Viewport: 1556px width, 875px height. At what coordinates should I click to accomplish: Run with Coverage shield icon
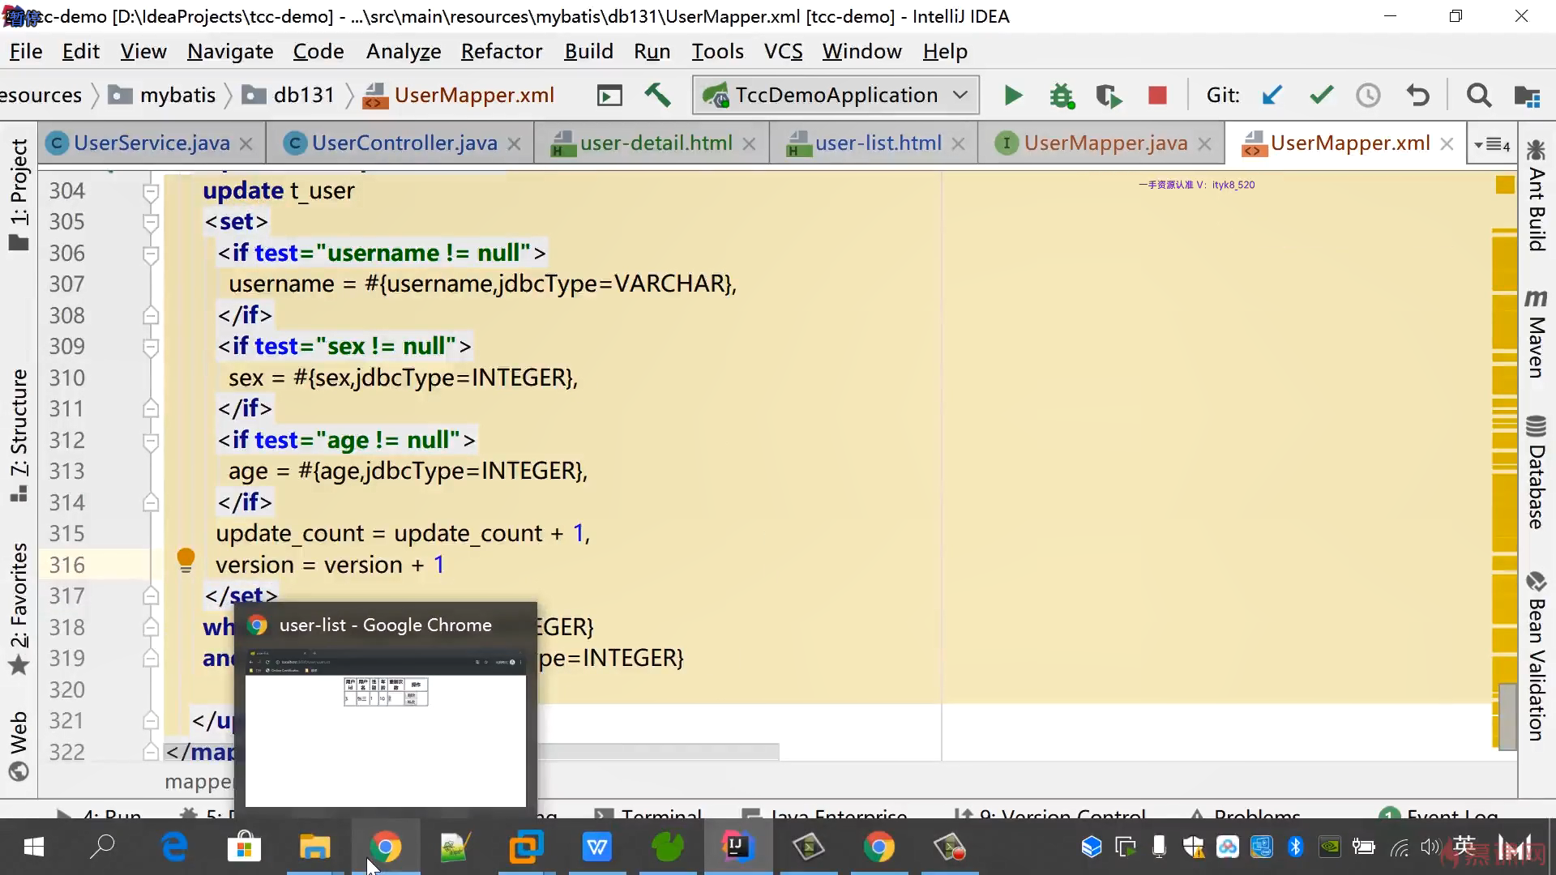click(x=1108, y=96)
